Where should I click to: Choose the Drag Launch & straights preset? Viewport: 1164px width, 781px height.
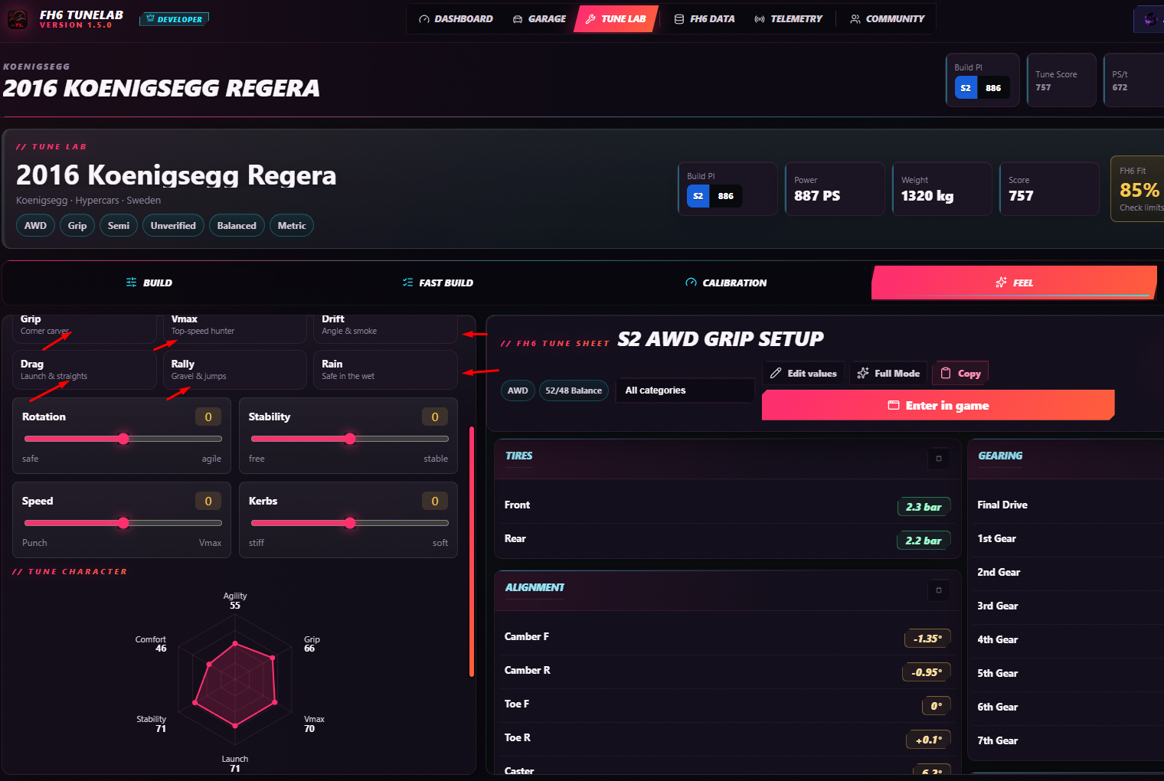pyautogui.click(x=84, y=370)
